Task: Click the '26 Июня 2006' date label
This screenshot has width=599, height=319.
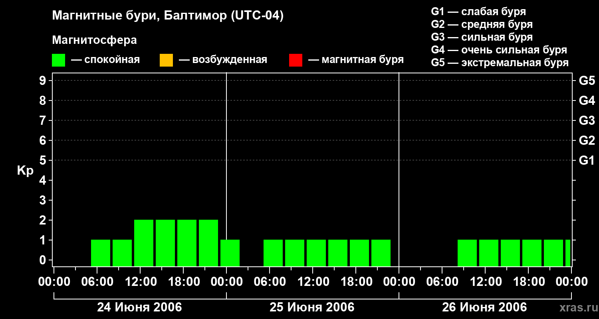Action: [x=484, y=307]
